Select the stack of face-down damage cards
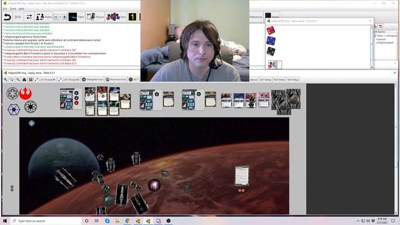Image resolution: width=400 pixels, height=225 pixels. [x=286, y=101]
